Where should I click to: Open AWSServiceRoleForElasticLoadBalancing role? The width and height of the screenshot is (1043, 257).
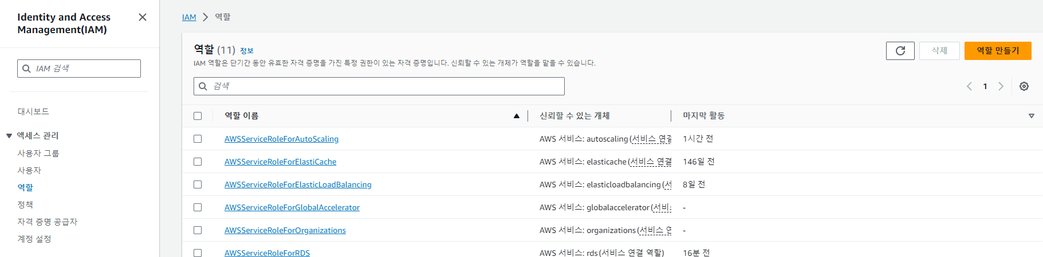[x=298, y=184]
